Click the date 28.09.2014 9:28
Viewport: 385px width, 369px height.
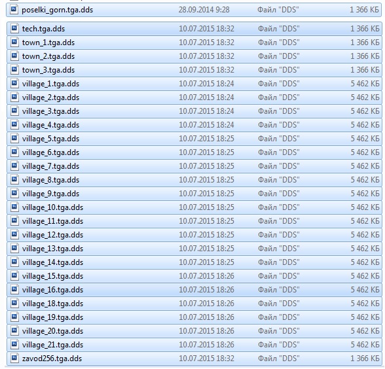(x=204, y=10)
